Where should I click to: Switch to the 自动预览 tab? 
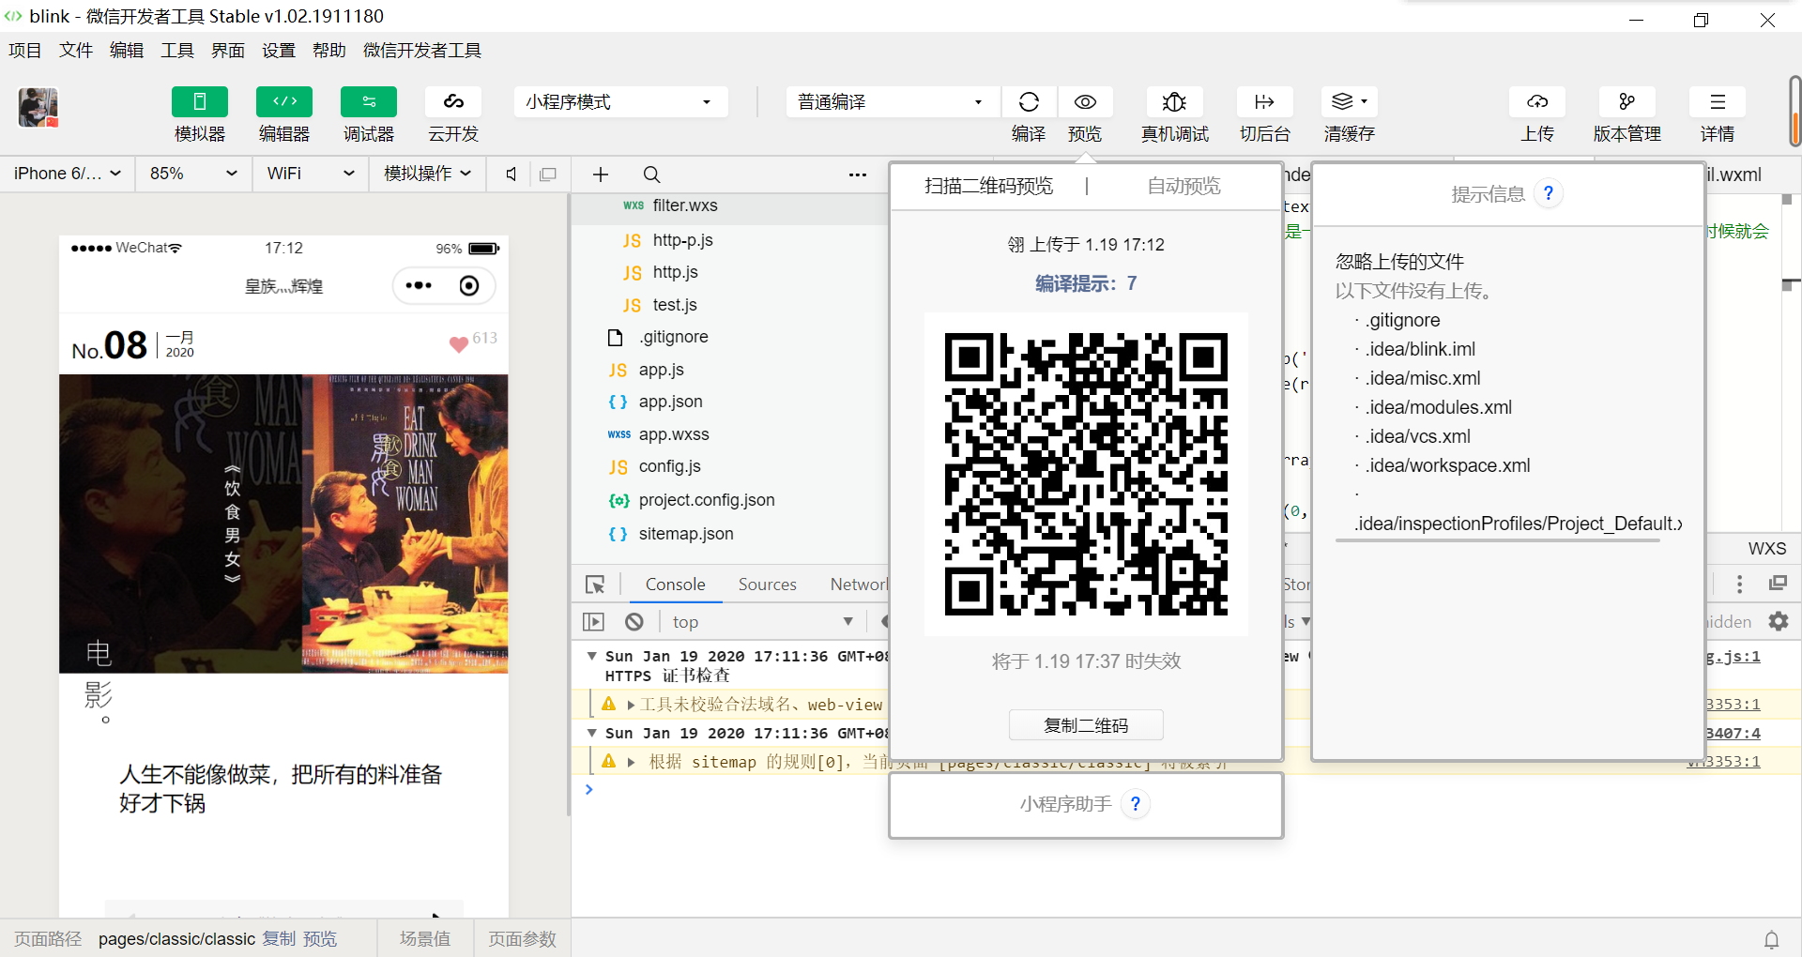tap(1184, 186)
